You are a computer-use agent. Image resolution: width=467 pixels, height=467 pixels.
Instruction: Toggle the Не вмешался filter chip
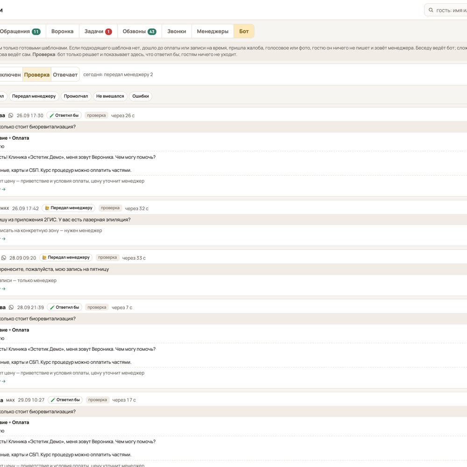110,96
